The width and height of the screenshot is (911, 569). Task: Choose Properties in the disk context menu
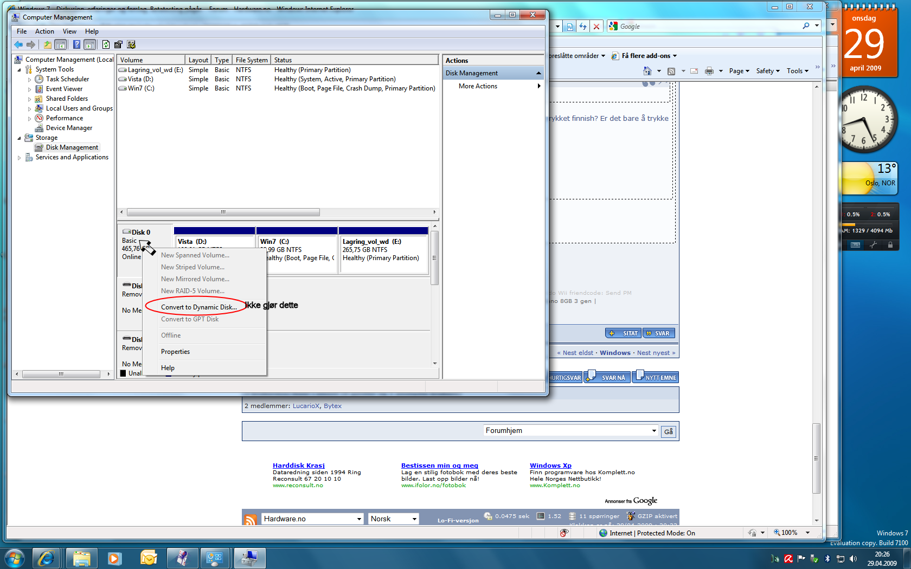click(175, 352)
